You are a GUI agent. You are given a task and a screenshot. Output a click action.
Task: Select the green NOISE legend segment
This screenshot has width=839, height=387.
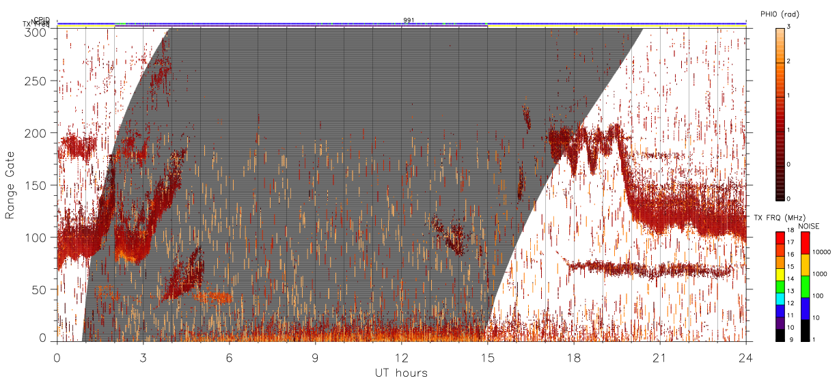coord(805,287)
